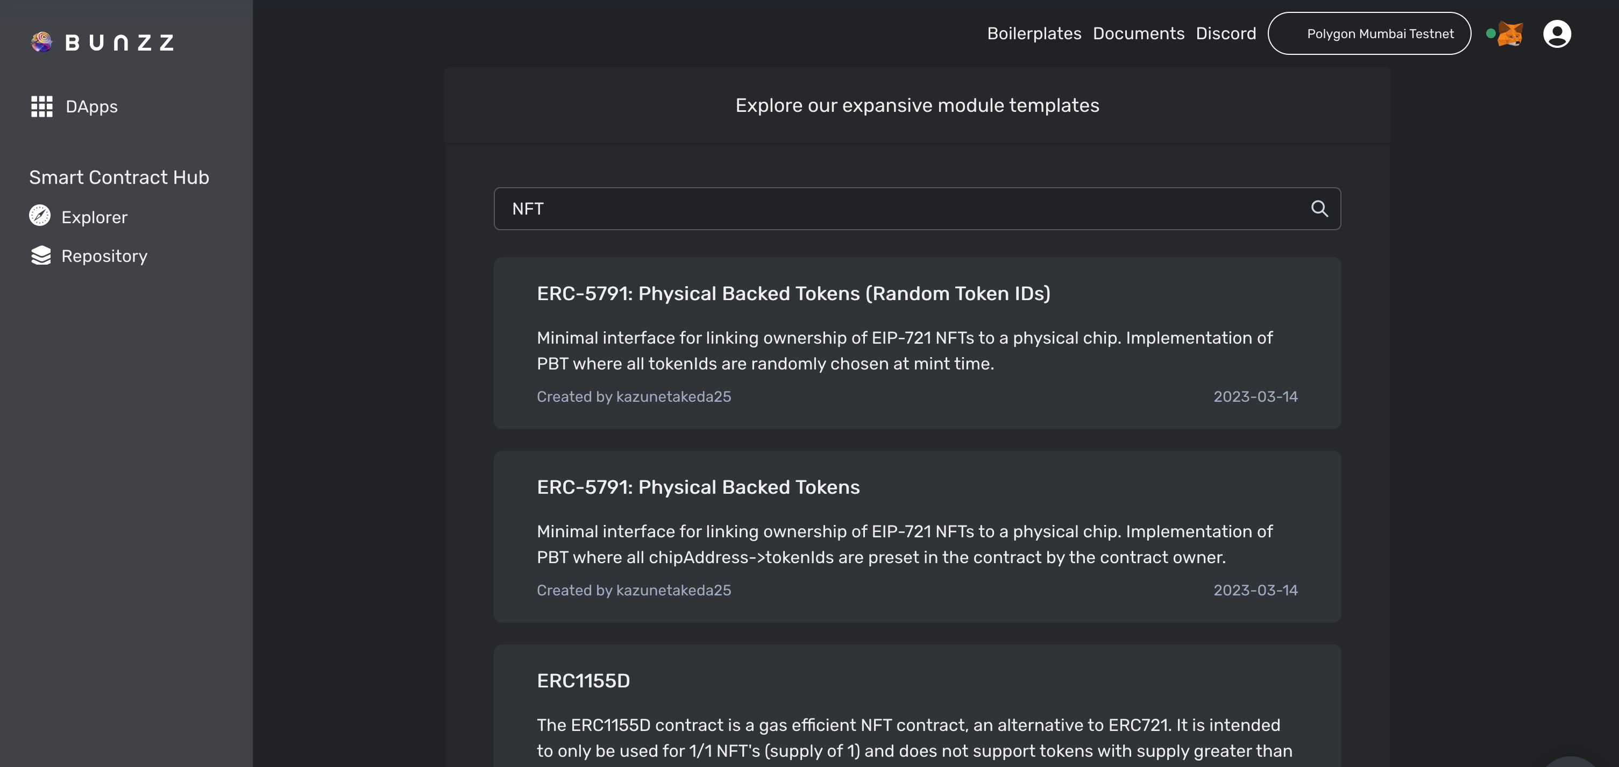Screen dimensions: 1619x767
Task: Open the ERC1155D module card
Action: click(583, 681)
